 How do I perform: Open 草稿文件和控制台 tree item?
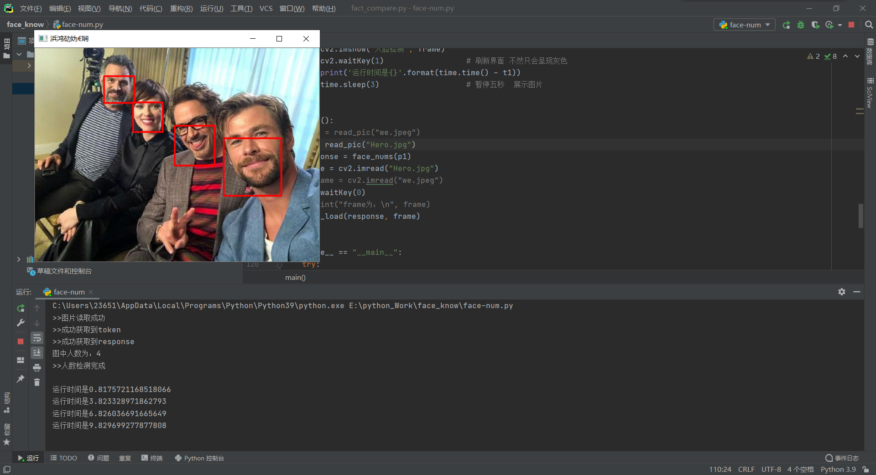click(x=60, y=271)
